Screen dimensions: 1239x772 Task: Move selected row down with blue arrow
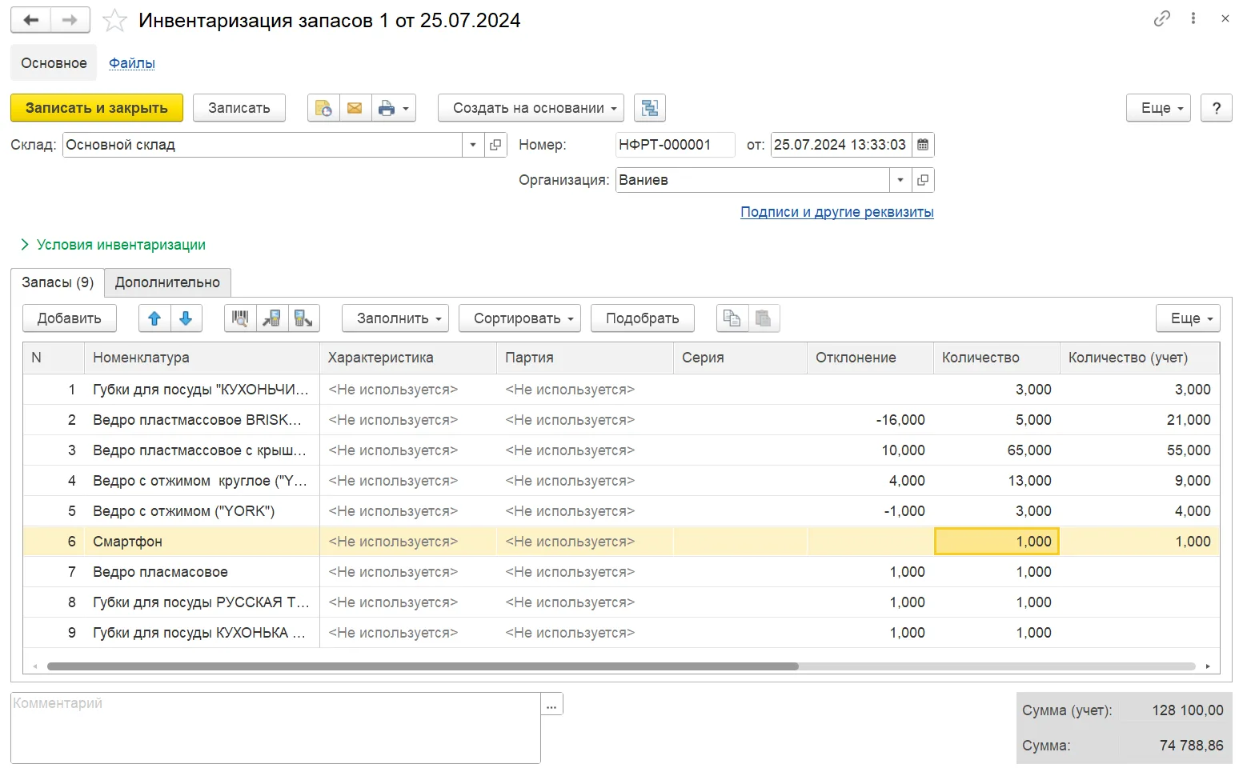pyautogui.click(x=186, y=318)
